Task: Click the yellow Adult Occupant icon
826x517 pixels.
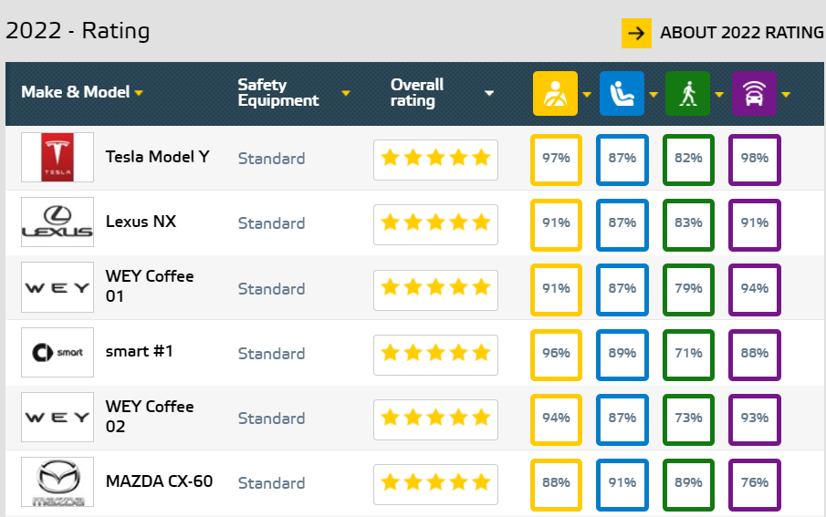Action: tap(555, 94)
